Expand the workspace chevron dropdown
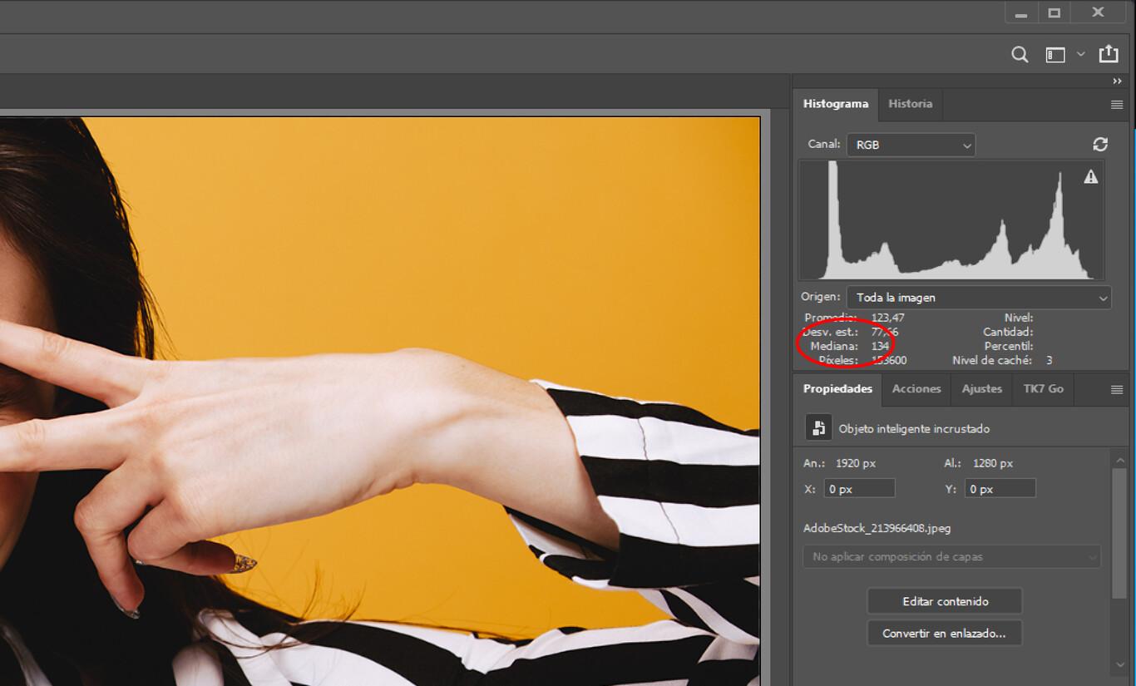The height and width of the screenshot is (686, 1136). tap(1080, 54)
